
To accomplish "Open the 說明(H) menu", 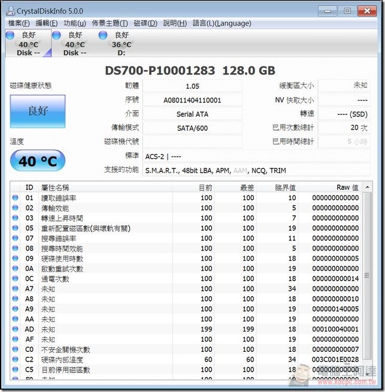I will tap(175, 23).
